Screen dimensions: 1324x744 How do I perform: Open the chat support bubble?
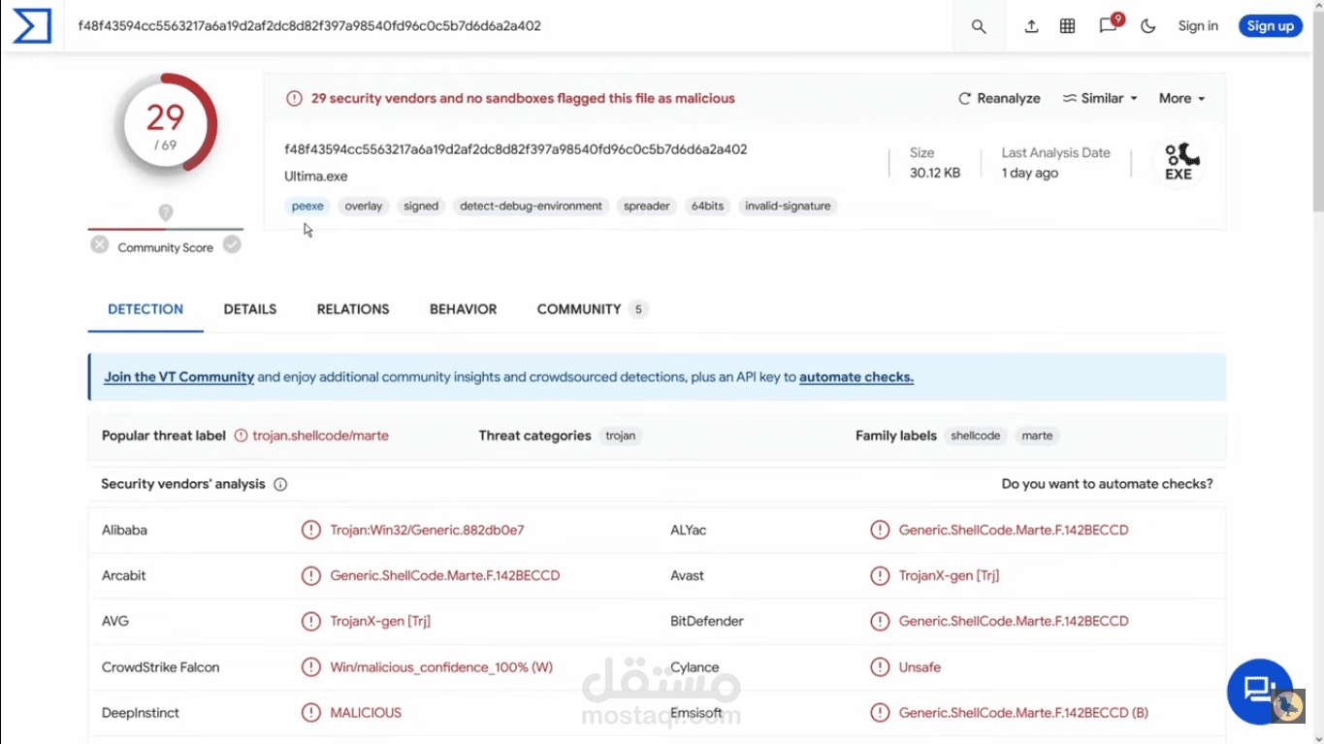pos(1260,691)
